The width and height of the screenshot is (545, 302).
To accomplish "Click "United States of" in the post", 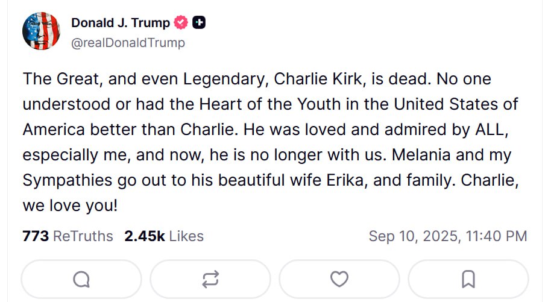I will (x=456, y=104).
